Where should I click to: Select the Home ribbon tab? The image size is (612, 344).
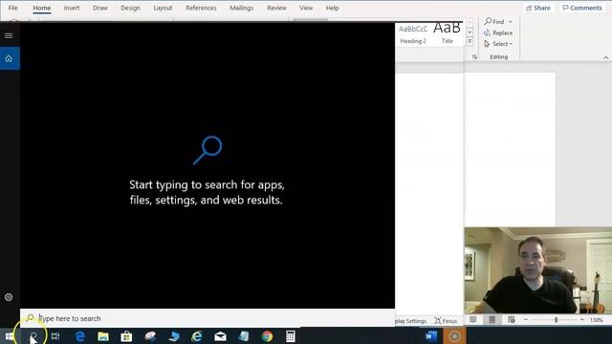coord(42,8)
